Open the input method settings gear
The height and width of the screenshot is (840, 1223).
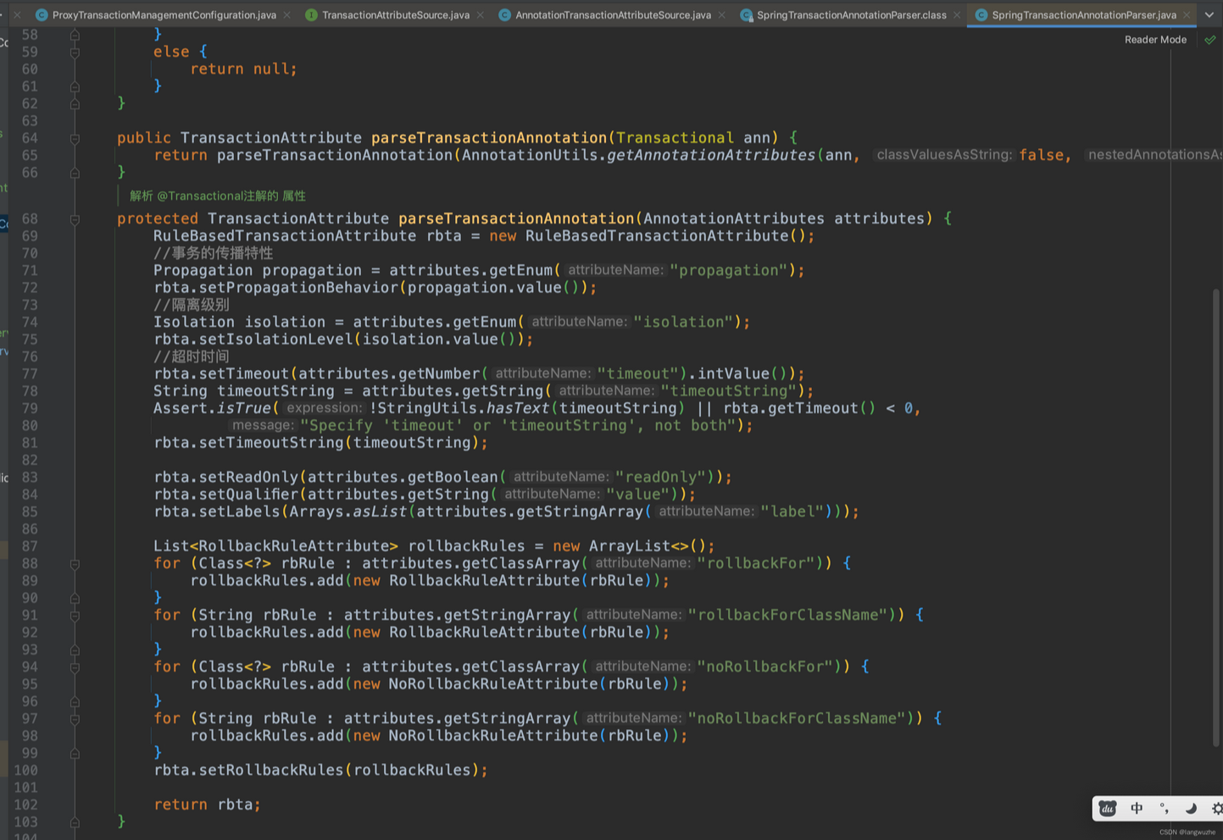click(1217, 809)
